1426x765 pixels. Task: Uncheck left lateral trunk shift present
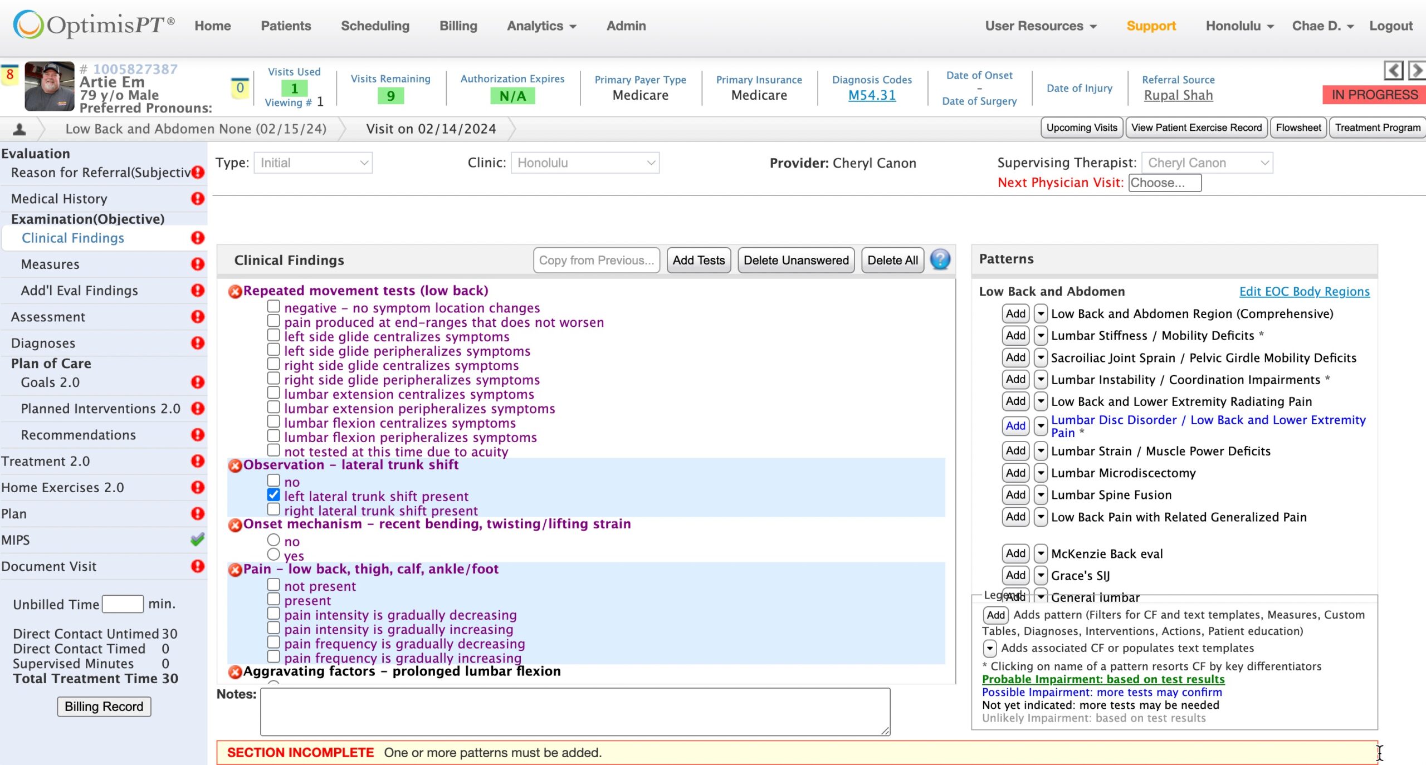(x=274, y=495)
